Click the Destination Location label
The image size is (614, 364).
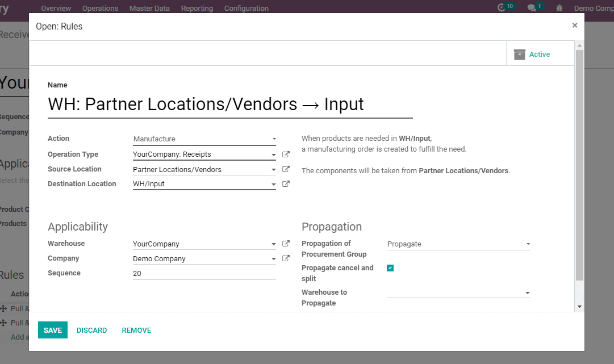tap(82, 183)
